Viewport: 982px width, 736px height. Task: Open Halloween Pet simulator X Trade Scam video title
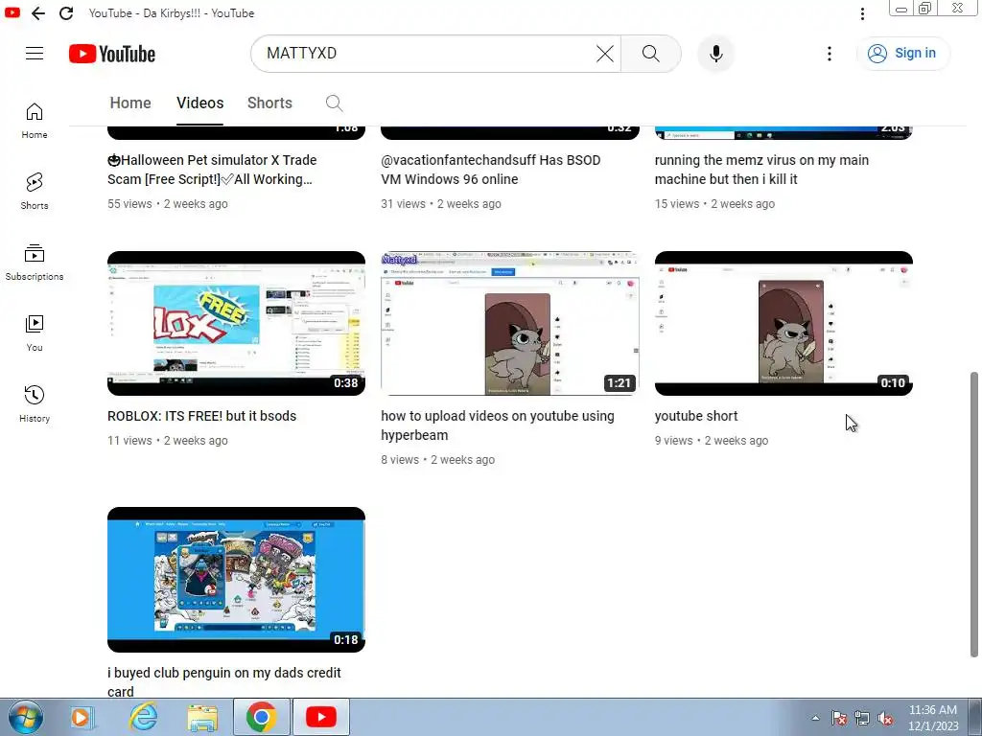[212, 170]
